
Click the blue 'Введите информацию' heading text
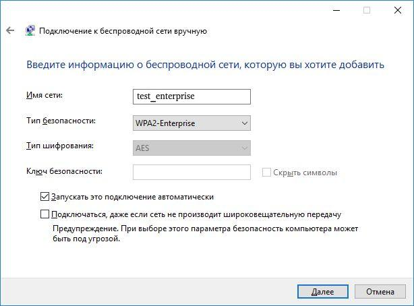click(205, 65)
